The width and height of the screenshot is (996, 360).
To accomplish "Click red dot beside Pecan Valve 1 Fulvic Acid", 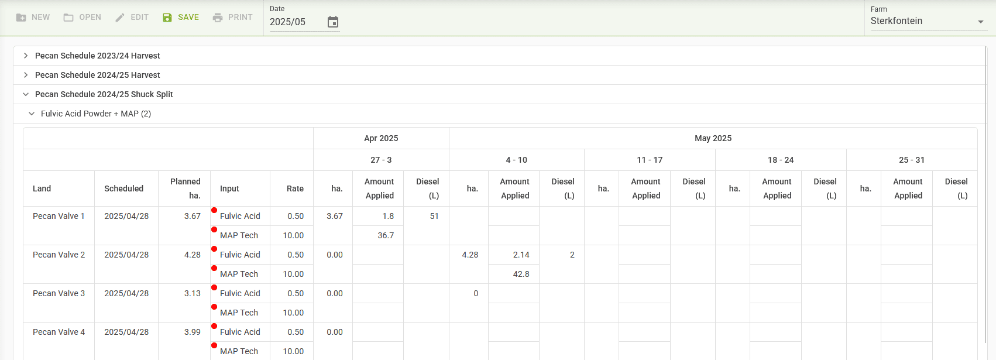I will tap(214, 210).
